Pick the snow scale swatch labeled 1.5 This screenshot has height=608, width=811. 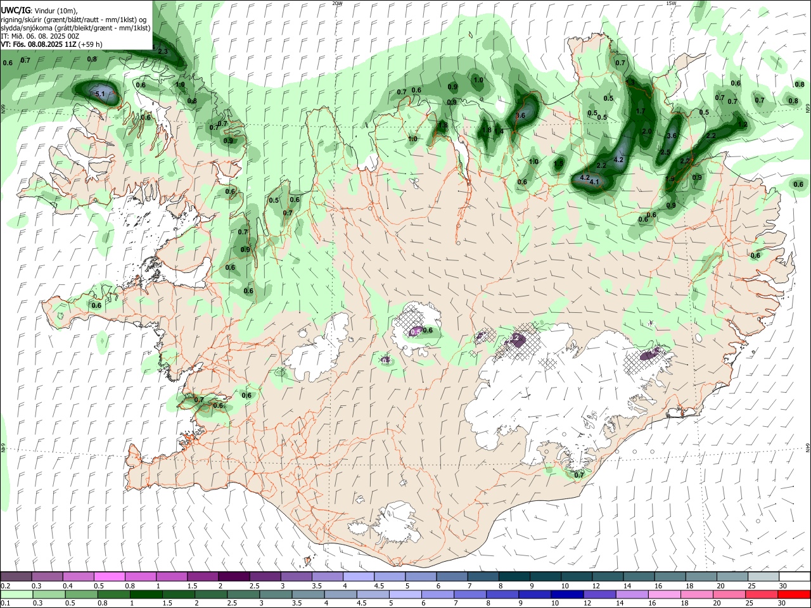(x=202, y=577)
